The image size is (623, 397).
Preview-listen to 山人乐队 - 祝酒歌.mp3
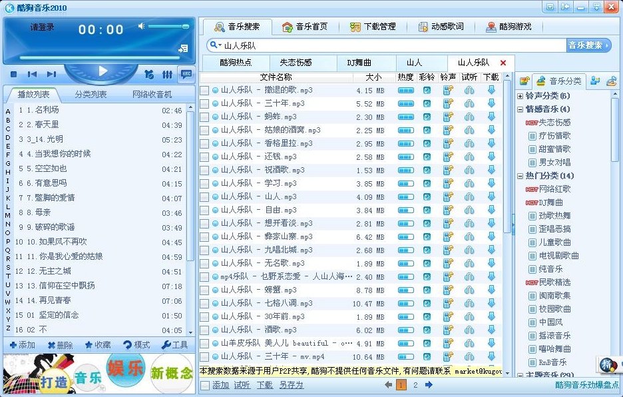tap(469, 171)
